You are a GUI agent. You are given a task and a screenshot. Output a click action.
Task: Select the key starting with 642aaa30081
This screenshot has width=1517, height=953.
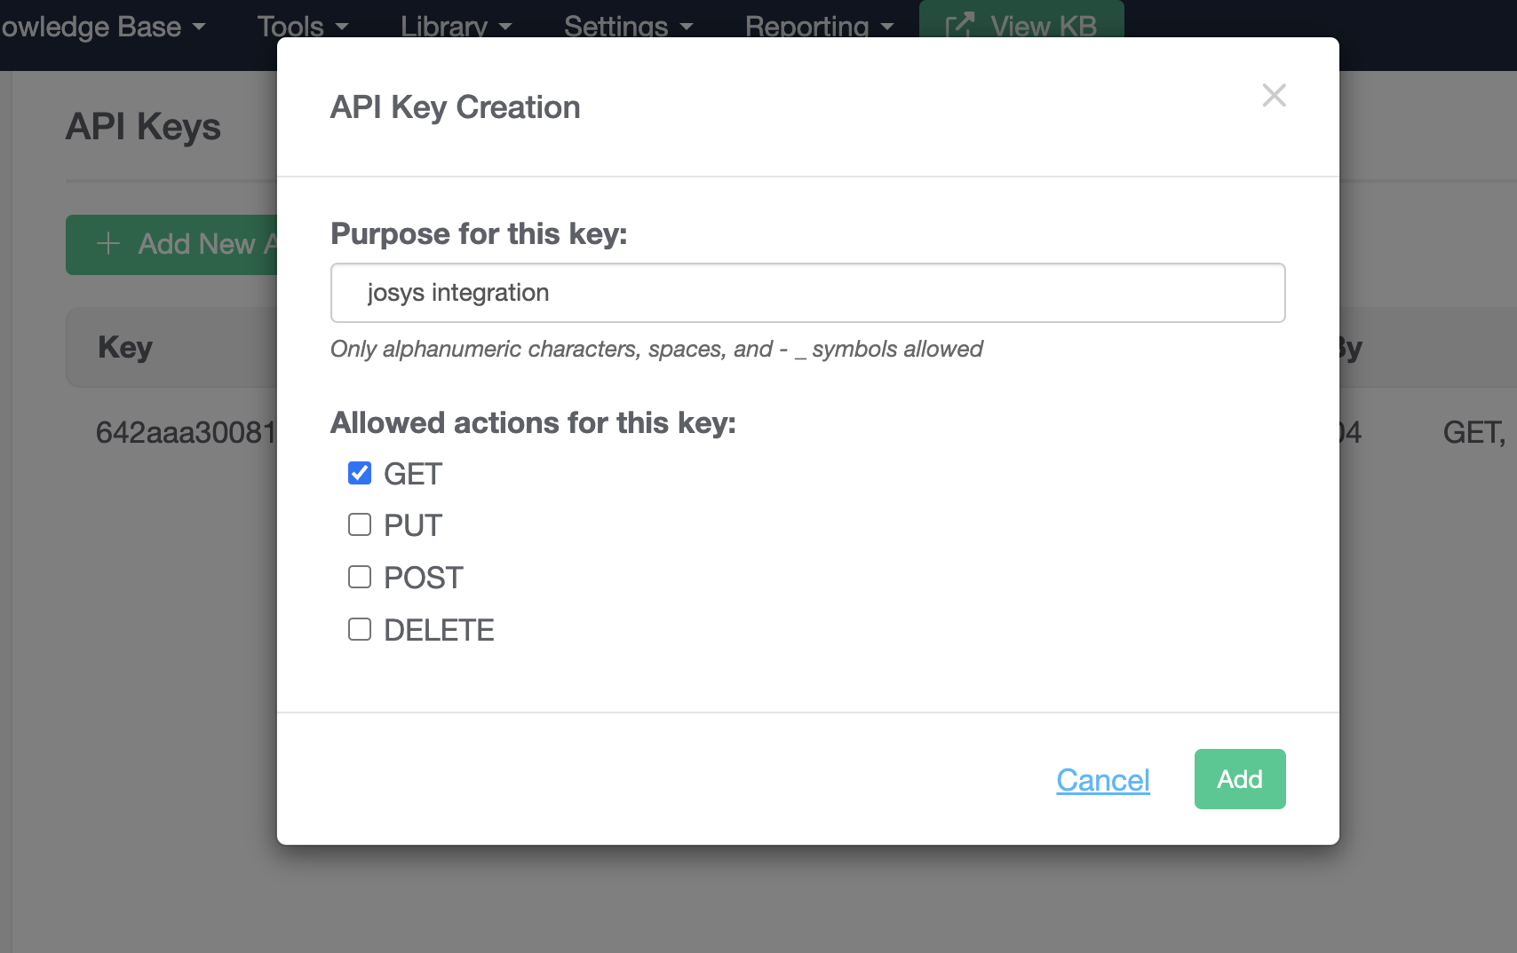tap(186, 433)
